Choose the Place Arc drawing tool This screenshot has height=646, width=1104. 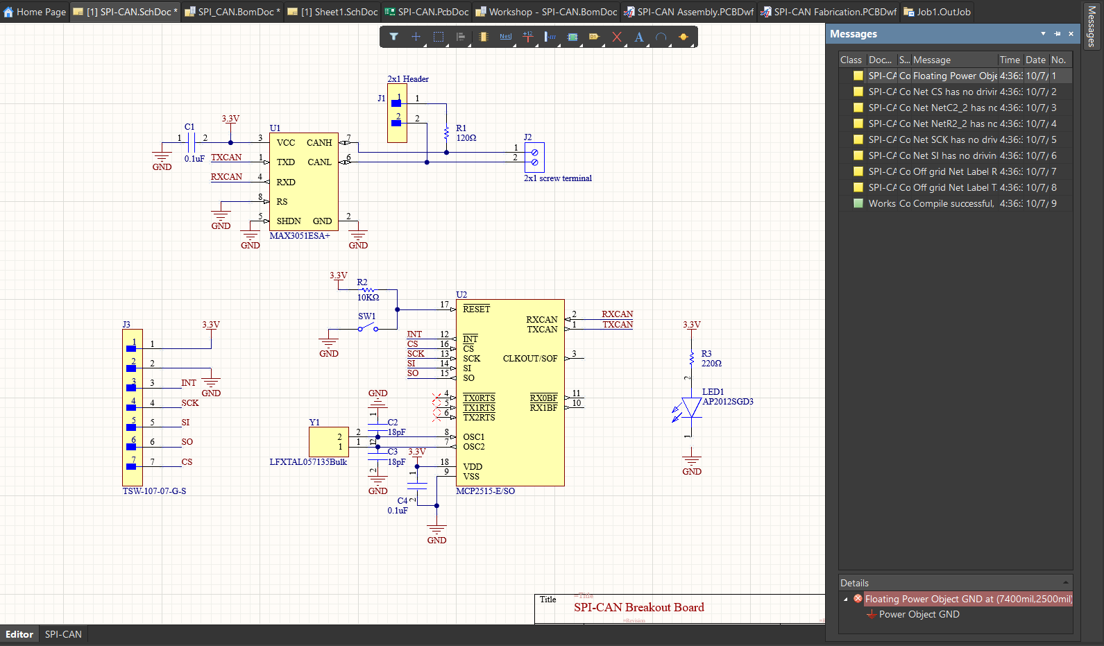(x=661, y=37)
